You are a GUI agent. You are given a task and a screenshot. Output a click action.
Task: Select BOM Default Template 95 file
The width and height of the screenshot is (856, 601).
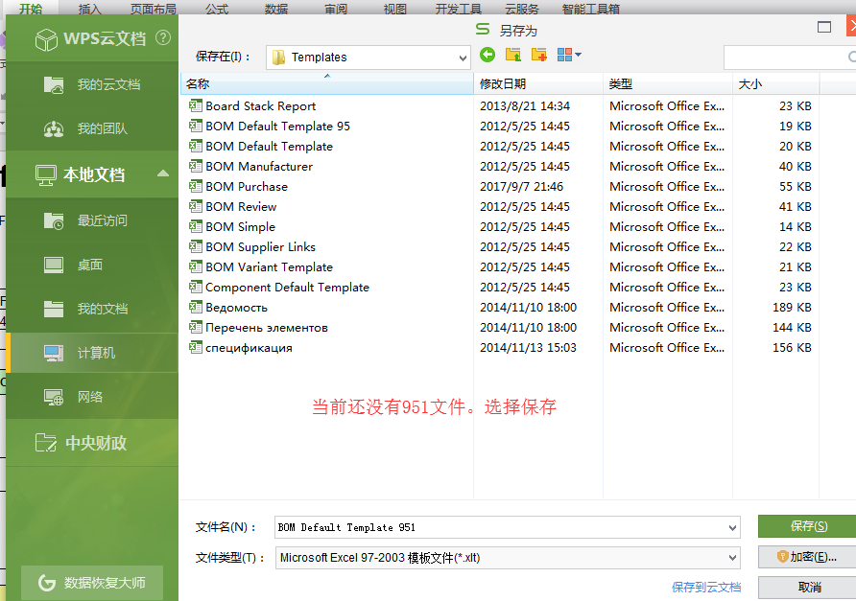click(277, 126)
